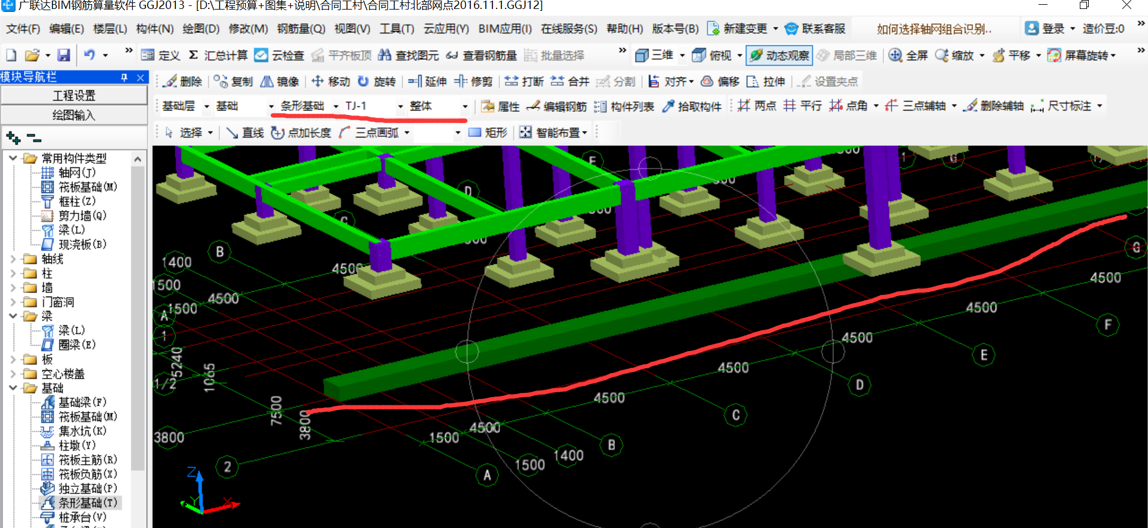
Task: Open the 基础层 floor dropdown
Action: point(207,106)
